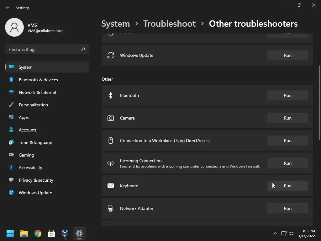Open Time & language settings

(x=47, y=142)
